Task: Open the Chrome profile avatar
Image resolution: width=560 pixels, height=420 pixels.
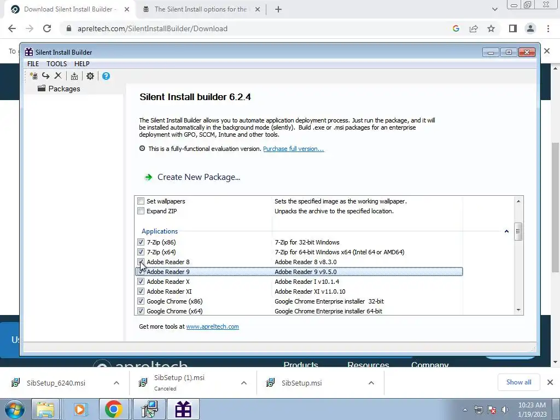Action: [x=530, y=28]
